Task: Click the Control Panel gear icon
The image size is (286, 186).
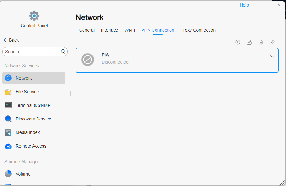Action: (x=34, y=16)
